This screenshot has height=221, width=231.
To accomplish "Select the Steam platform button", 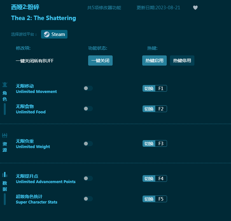I will 54,34.
